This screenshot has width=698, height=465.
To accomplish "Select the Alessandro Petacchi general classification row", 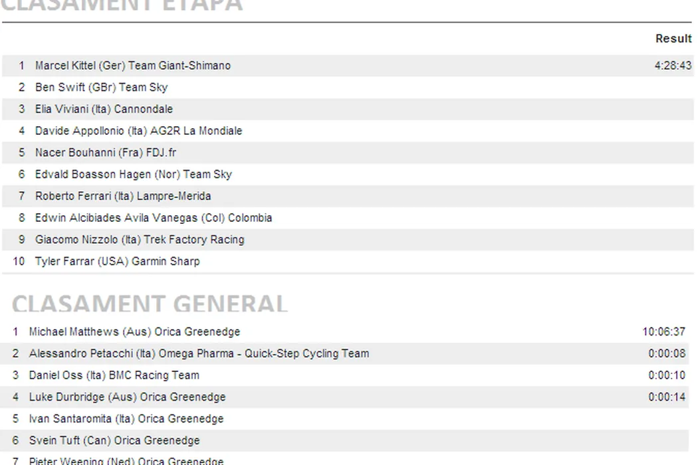I will click(x=199, y=353).
